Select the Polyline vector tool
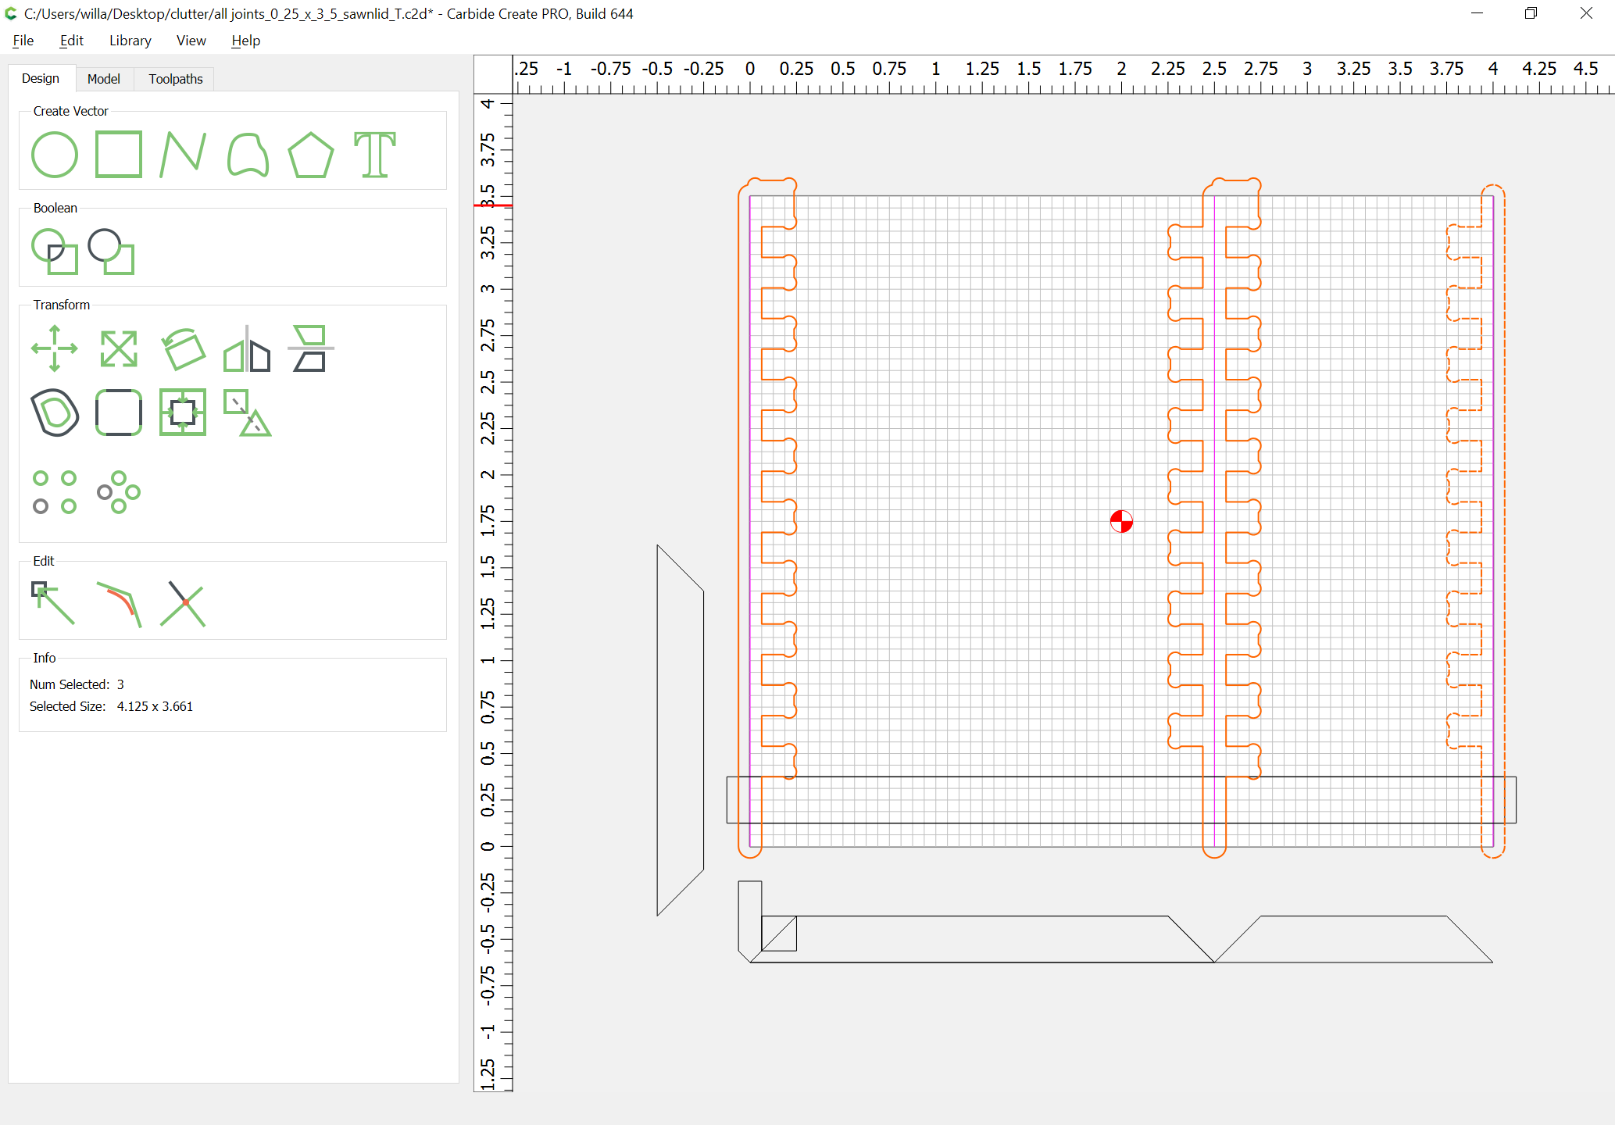This screenshot has height=1125, width=1615. coord(183,155)
